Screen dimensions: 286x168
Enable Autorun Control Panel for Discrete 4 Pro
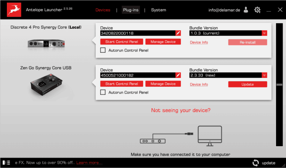(x=103, y=50)
